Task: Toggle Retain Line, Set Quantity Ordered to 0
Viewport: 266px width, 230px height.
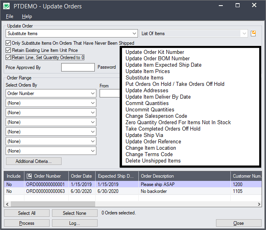Action: point(8,57)
